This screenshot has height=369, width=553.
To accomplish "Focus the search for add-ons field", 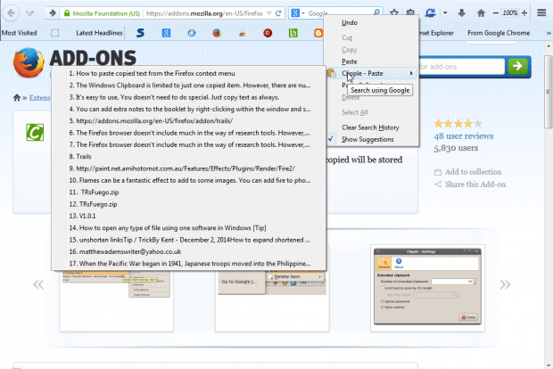I will (x=462, y=67).
